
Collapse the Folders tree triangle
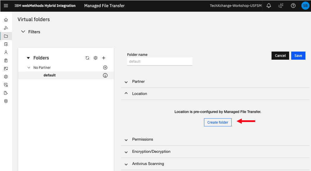[28, 58]
